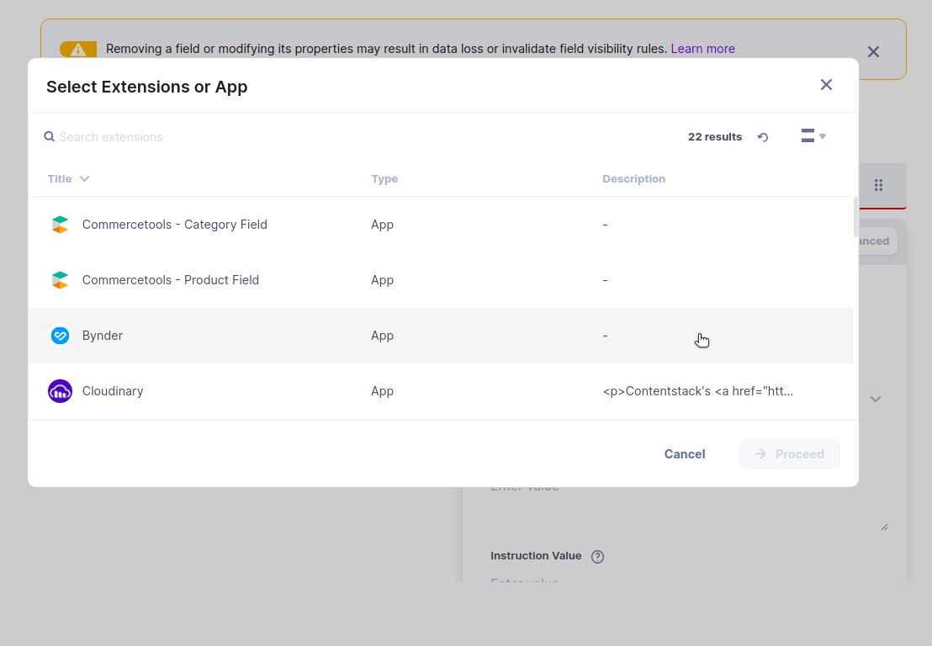Image resolution: width=932 pixels, height=646 pixels.
Task: Click the Cloudinary app icon
Action: click(x=60, y=391)
